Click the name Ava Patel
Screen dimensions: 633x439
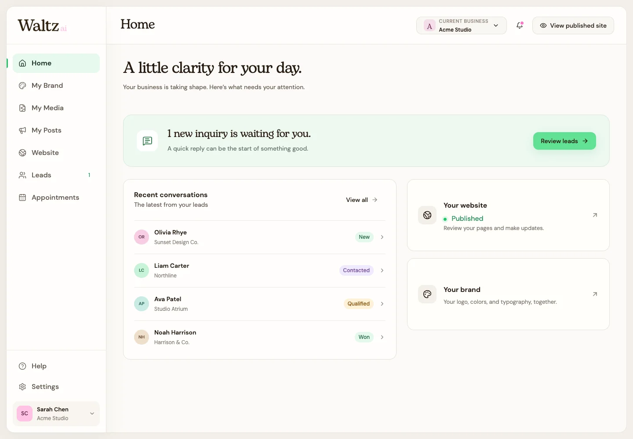pyautogui.click(x=167, y=299)
